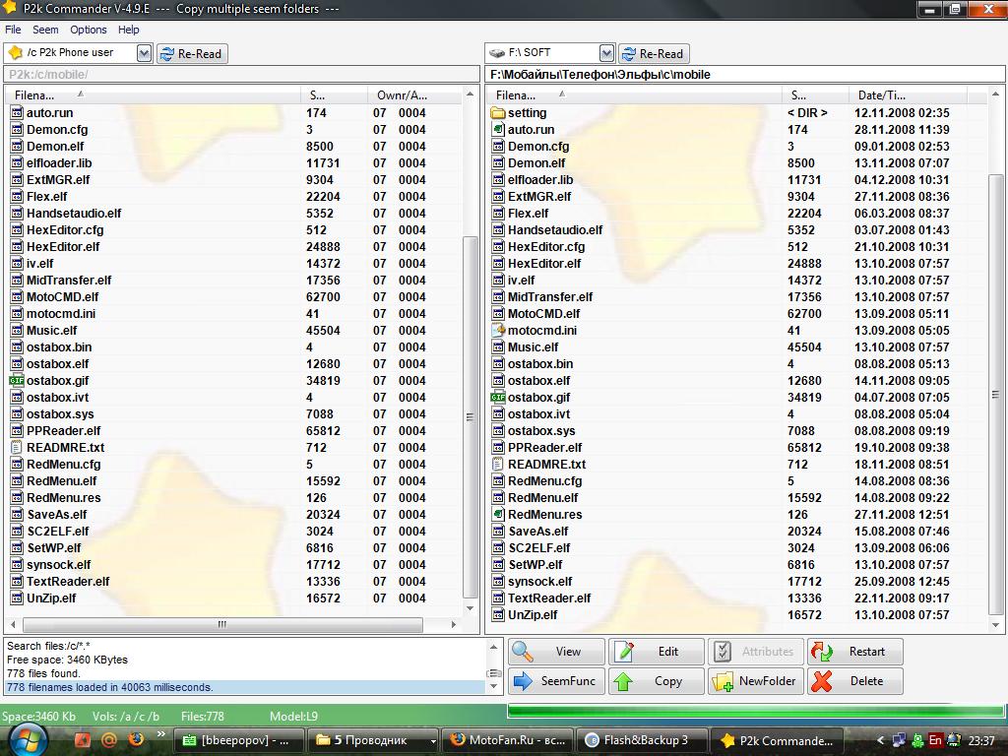Select the motocmd.ini icon in the F: panel
Image resolution: width=1008 pixels, height=756 pixels.
click(x=497, y=331)
